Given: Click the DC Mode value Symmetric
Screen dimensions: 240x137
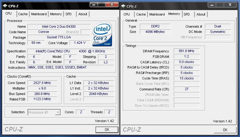Looking at the screenshot, I should 218,32.
